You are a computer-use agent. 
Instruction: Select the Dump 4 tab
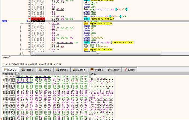click(x=62, y=70)
